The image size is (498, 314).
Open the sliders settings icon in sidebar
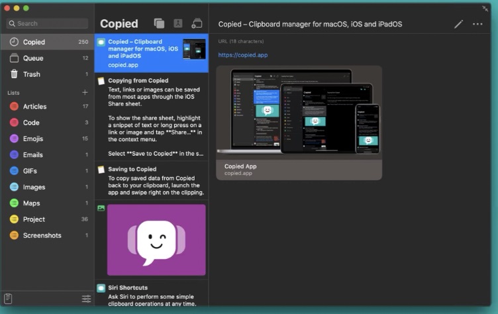[86, 299]
